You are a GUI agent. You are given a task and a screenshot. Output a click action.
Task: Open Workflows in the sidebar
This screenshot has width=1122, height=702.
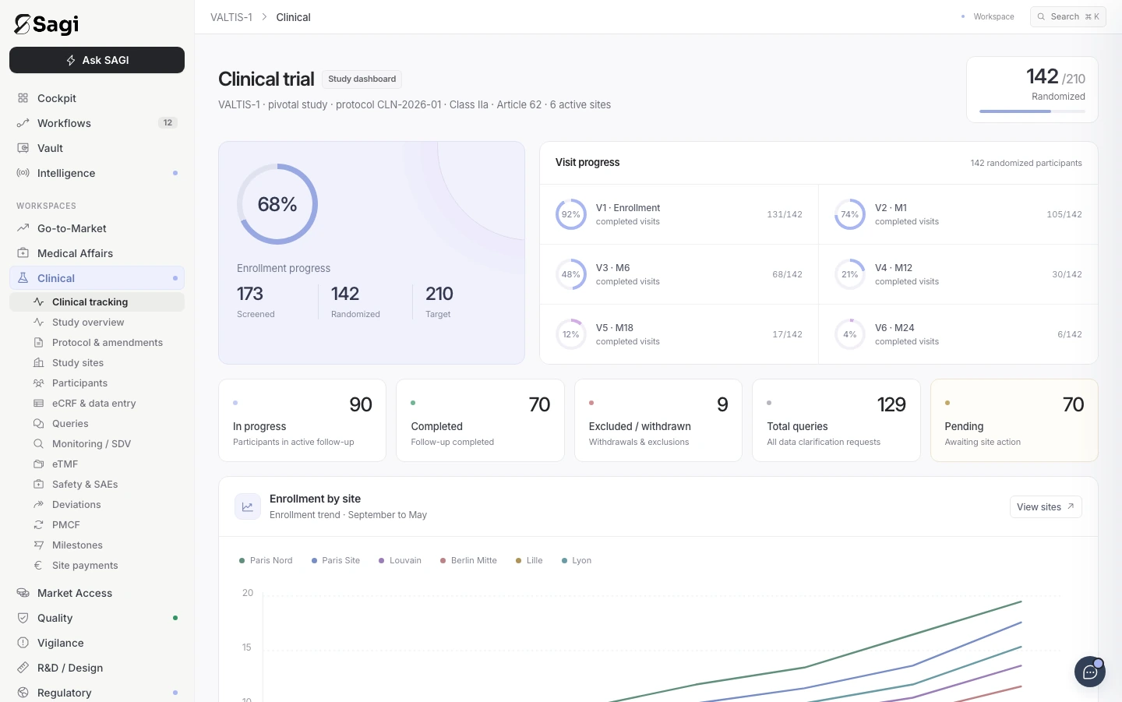tap(97, 123)
